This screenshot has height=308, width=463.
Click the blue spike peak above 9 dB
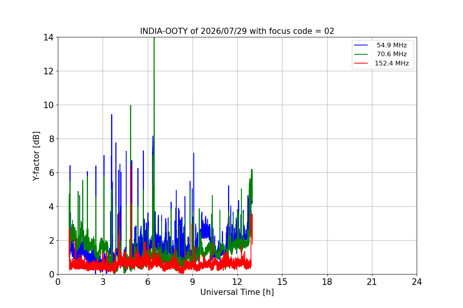112,115
